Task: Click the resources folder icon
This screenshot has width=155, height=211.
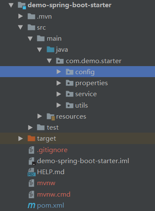Action: (x=51, y=117)
